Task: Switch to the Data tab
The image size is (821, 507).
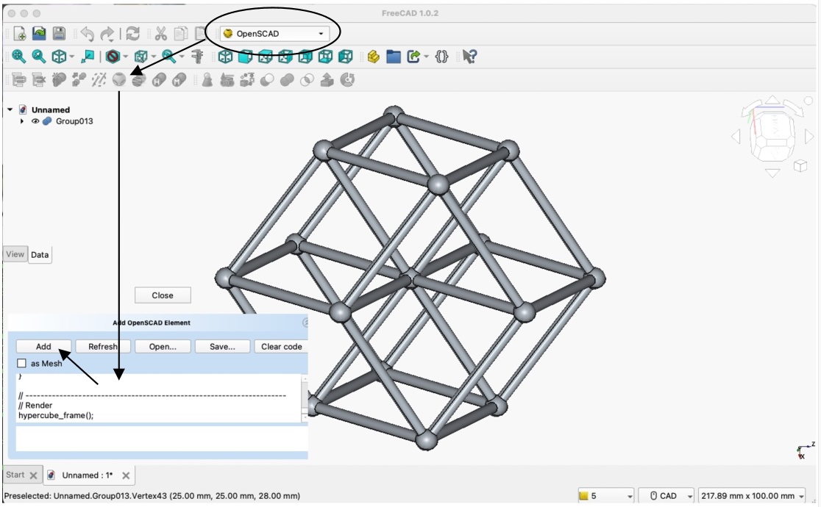Action: (40, 255)
